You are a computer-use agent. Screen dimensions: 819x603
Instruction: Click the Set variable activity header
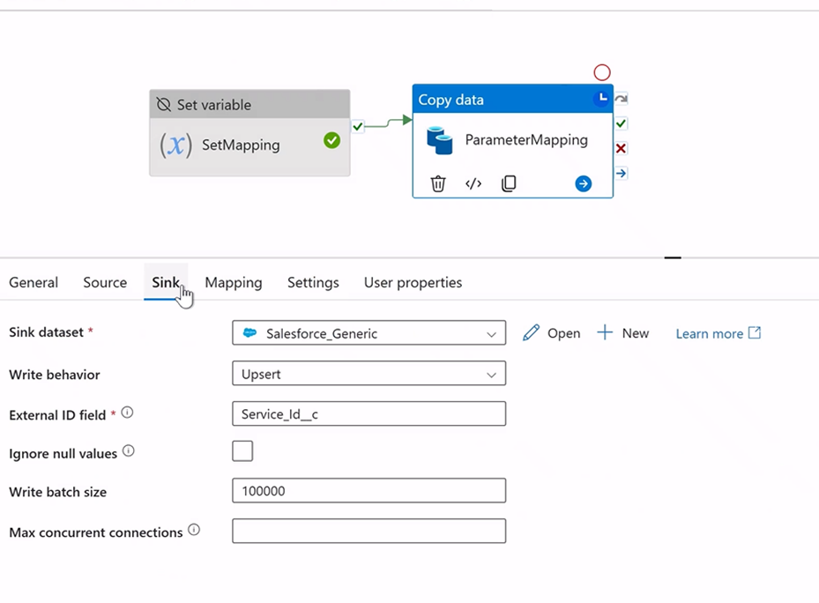tap(249, 104)
